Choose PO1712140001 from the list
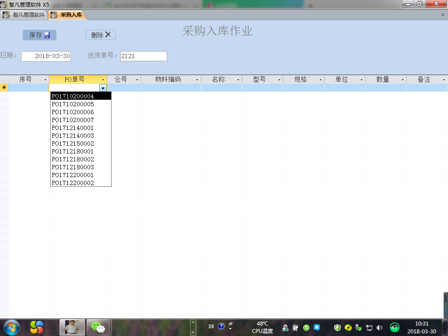448x336 pixels. click(x=81, y=128)
